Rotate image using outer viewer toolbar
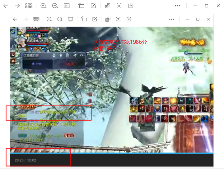Screen dimensions: 224x169 point(81,6)
